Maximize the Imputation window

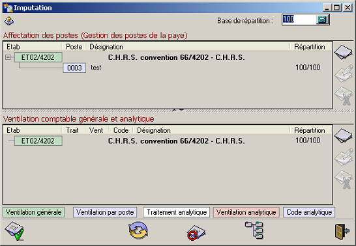(337, 8)
